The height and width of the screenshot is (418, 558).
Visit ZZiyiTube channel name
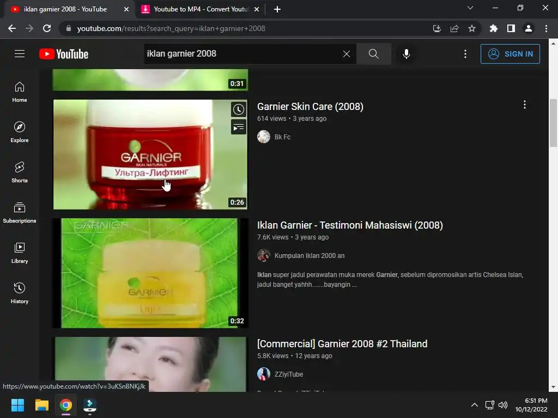pos(289,374)
